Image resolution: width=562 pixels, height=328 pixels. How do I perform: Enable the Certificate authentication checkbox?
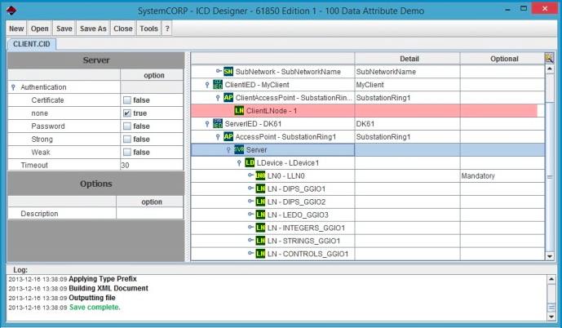126,100
